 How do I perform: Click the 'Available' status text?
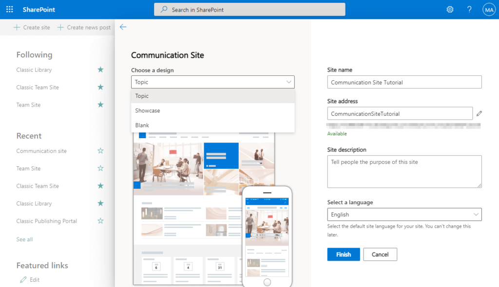coord(337,133)
